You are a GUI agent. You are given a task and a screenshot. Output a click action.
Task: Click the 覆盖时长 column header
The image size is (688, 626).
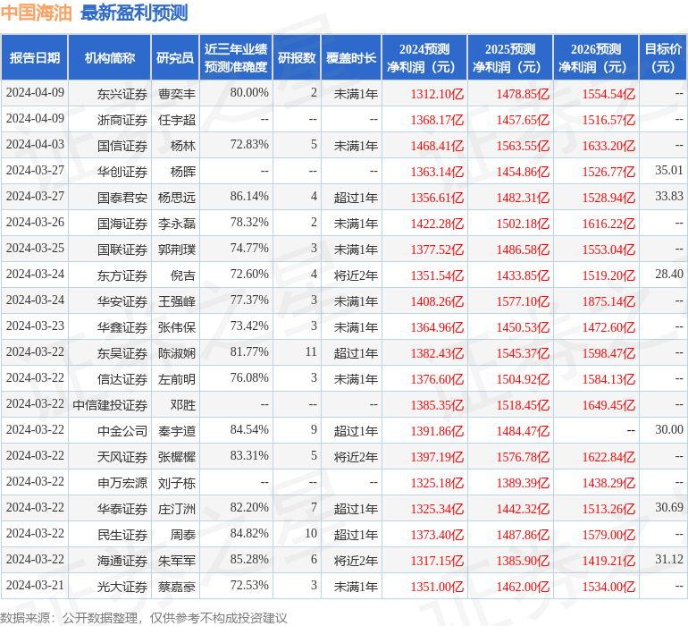point(351,57)
